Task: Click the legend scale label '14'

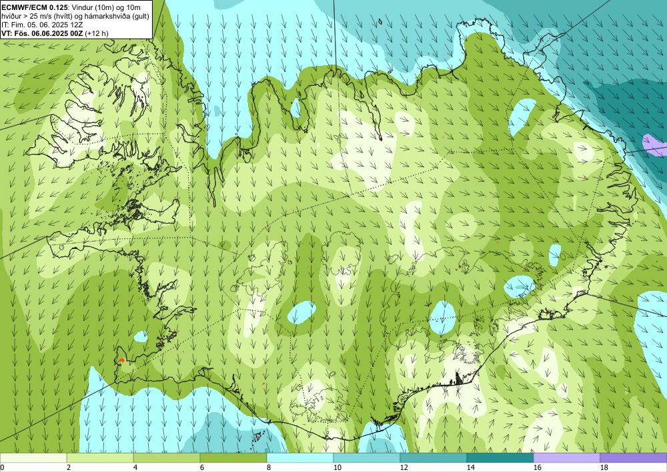Action: pyautogui.click(x=471, y=468)
